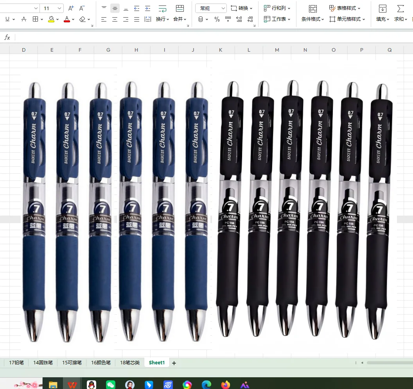Toggle underline formatting

tap(7, 19)
